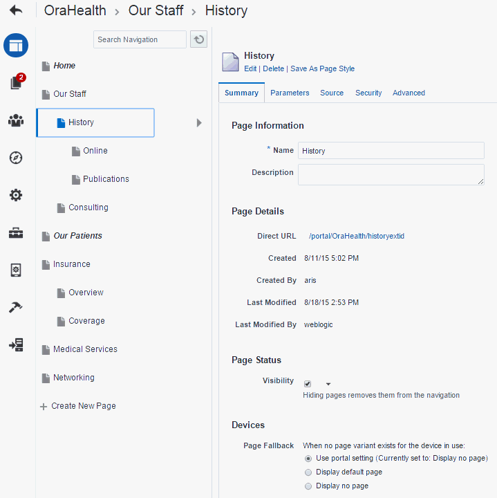Select Display no page radio button
The height and width of the screenshot is (498, 497).
[x=308, y=486]
